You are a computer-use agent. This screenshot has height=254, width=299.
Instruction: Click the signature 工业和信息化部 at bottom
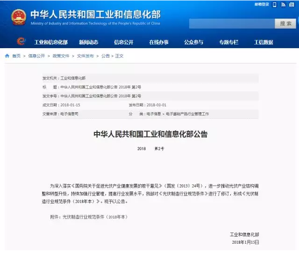[x=244, y=234]
